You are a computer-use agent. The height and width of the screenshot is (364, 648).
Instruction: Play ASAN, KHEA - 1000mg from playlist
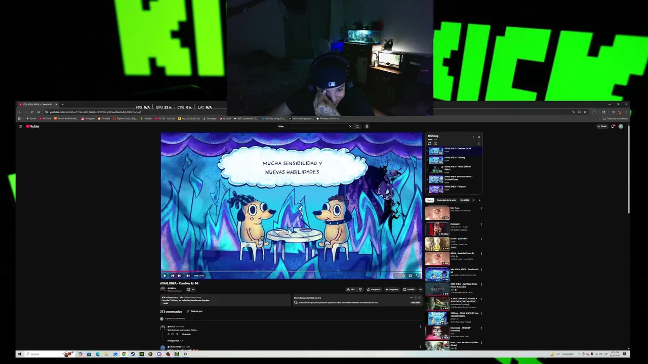(x=455, y=160)
